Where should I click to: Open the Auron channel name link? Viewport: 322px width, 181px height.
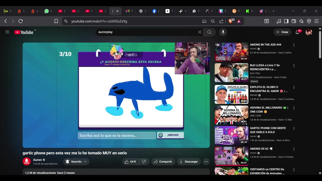click(x=37, y=160)
